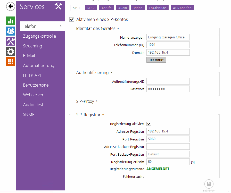Switch to the SIP 1 tab
Screen dimensions: 231x193
(x=76, y=8)
